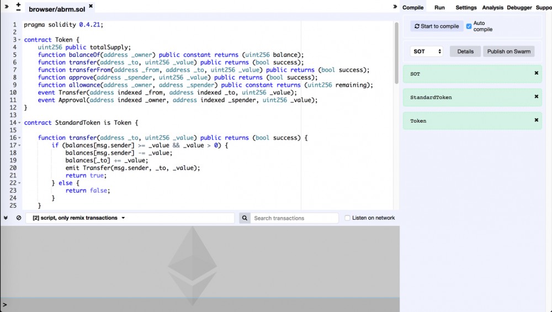
Task: Click the editor vertical scrollbar
Action: click(x=396, y=53)
